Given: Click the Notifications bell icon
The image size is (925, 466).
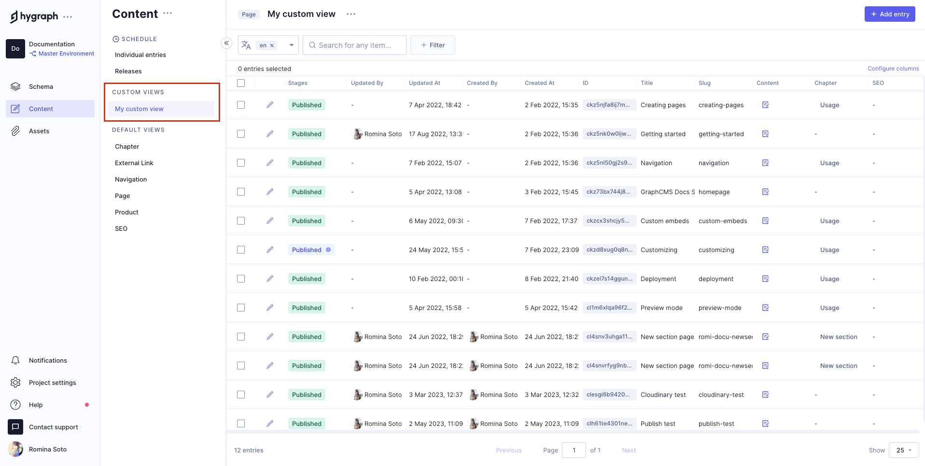Looking at the screenshot, I should coord(15,360).
